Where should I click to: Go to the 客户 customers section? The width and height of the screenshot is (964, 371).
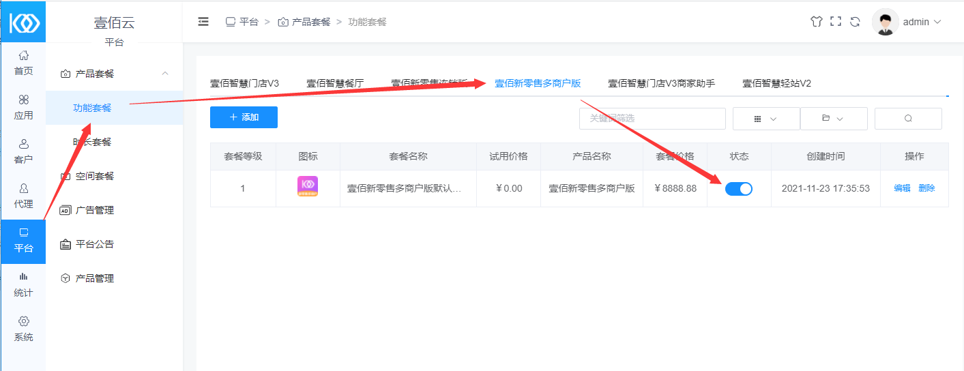pyautogui.click(x=23, y=151)
